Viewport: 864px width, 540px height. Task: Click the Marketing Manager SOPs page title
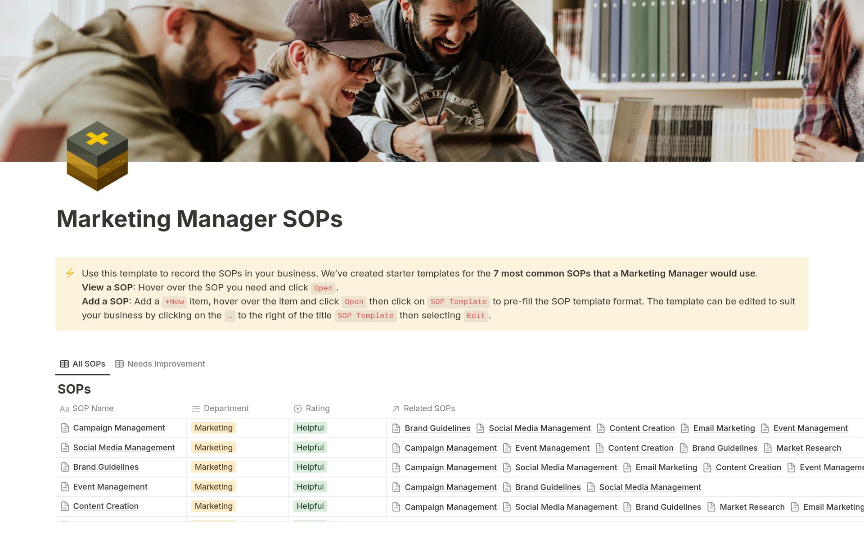click(200, 219)
